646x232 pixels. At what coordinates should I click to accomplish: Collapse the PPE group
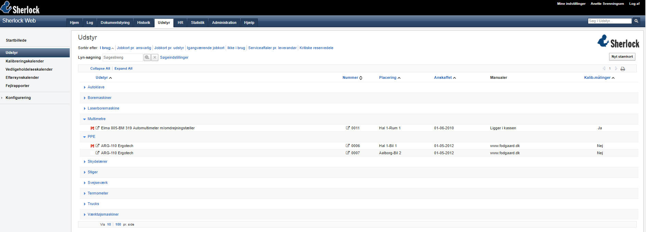[84, 137]
